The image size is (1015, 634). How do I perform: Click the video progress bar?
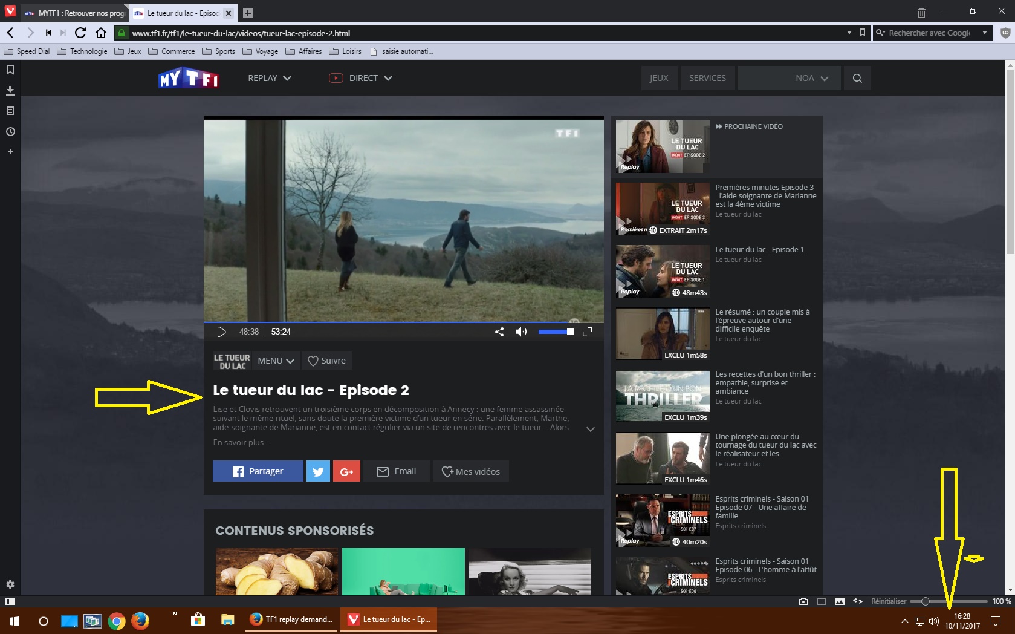coord(403,322)
